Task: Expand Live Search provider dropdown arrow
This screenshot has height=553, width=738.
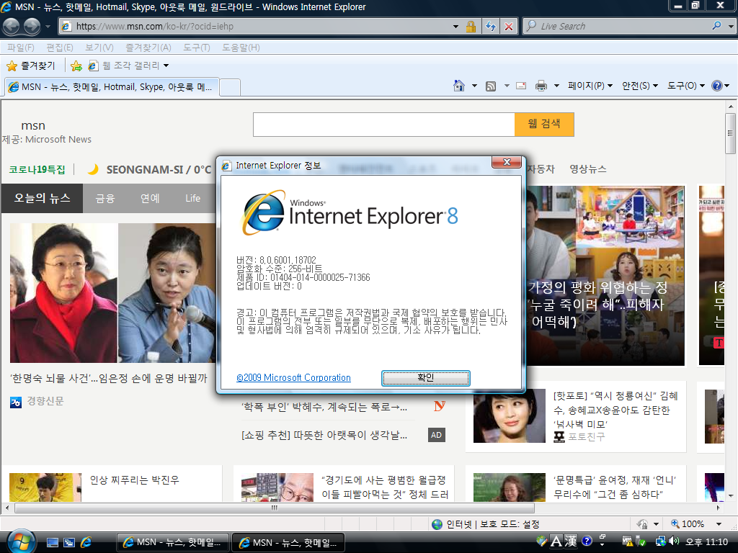Action: tap(731, 27)
